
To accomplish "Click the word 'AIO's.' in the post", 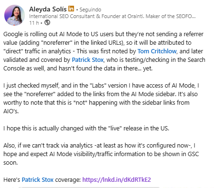I will 11,111.
